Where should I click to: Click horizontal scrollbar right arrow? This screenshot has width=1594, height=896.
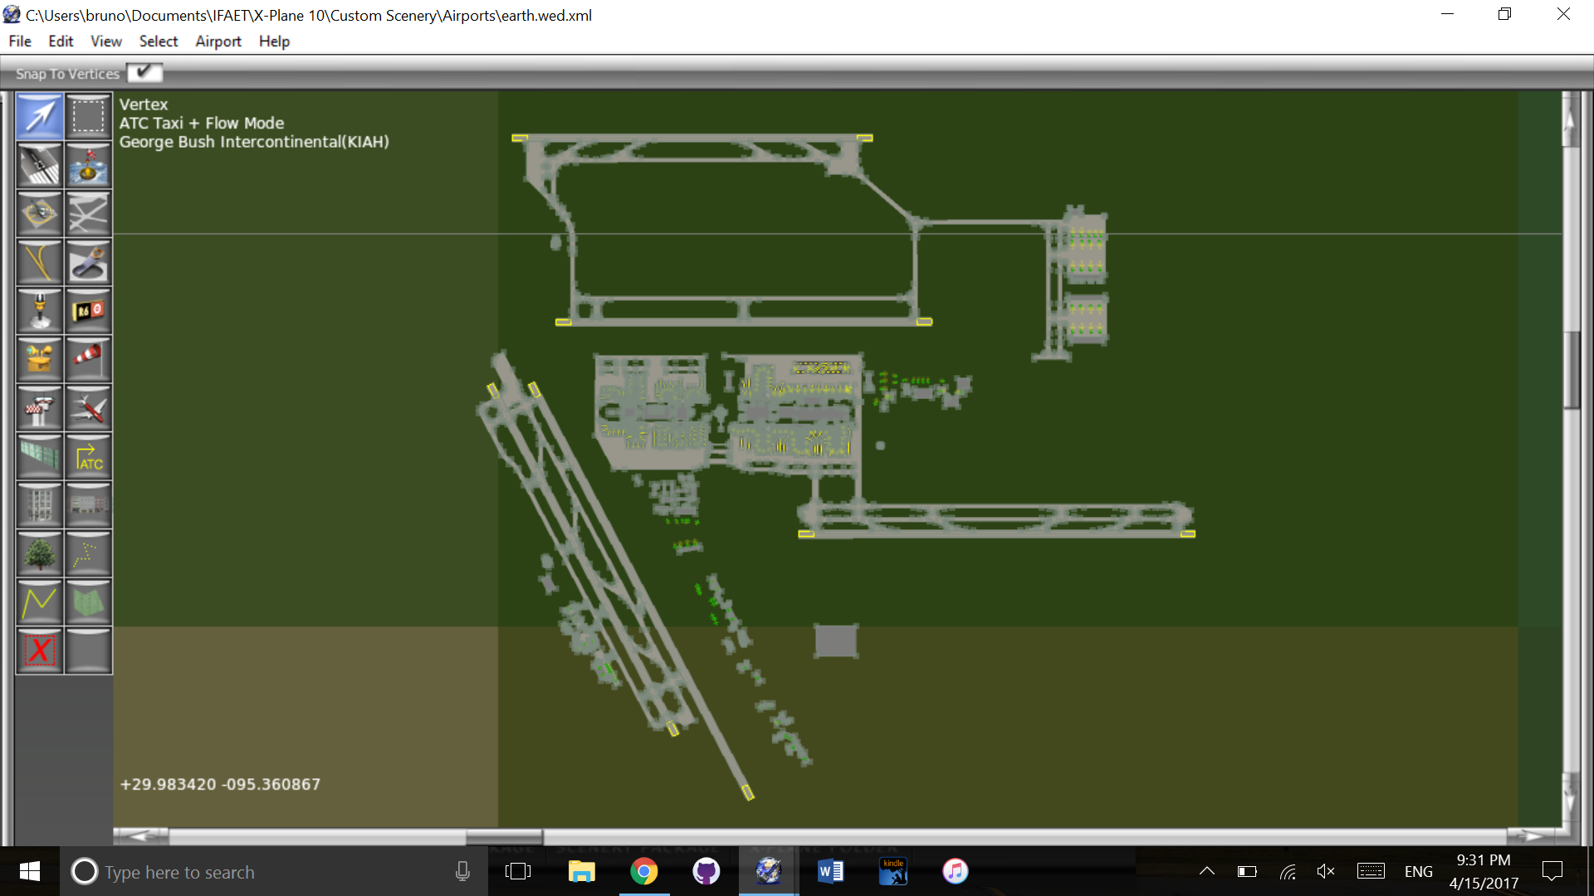tap(1530, 835)
